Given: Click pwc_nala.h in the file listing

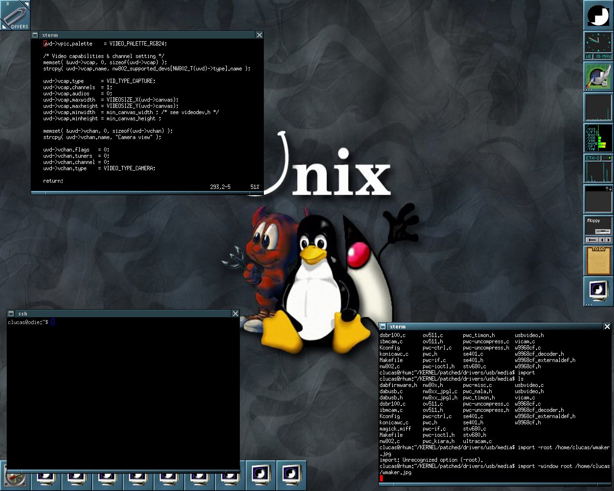Looking at the screenshot, I should 477,391.
